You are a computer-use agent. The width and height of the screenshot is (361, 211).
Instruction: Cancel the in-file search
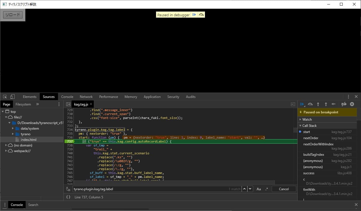click(284, 189)
